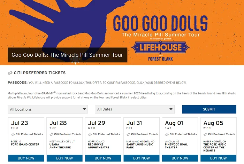Select the Goo Goo Dolls tour title overlay

pos(67,55)
